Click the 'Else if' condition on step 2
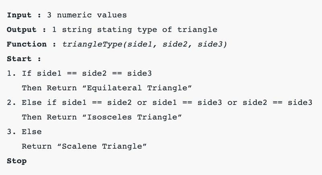Image resolution: width=322 pixels, height=175 pixels. point(167,102)
